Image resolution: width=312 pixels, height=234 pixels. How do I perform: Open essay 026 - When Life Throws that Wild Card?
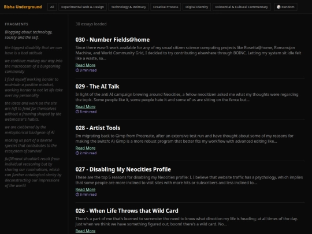coord(127,211)
